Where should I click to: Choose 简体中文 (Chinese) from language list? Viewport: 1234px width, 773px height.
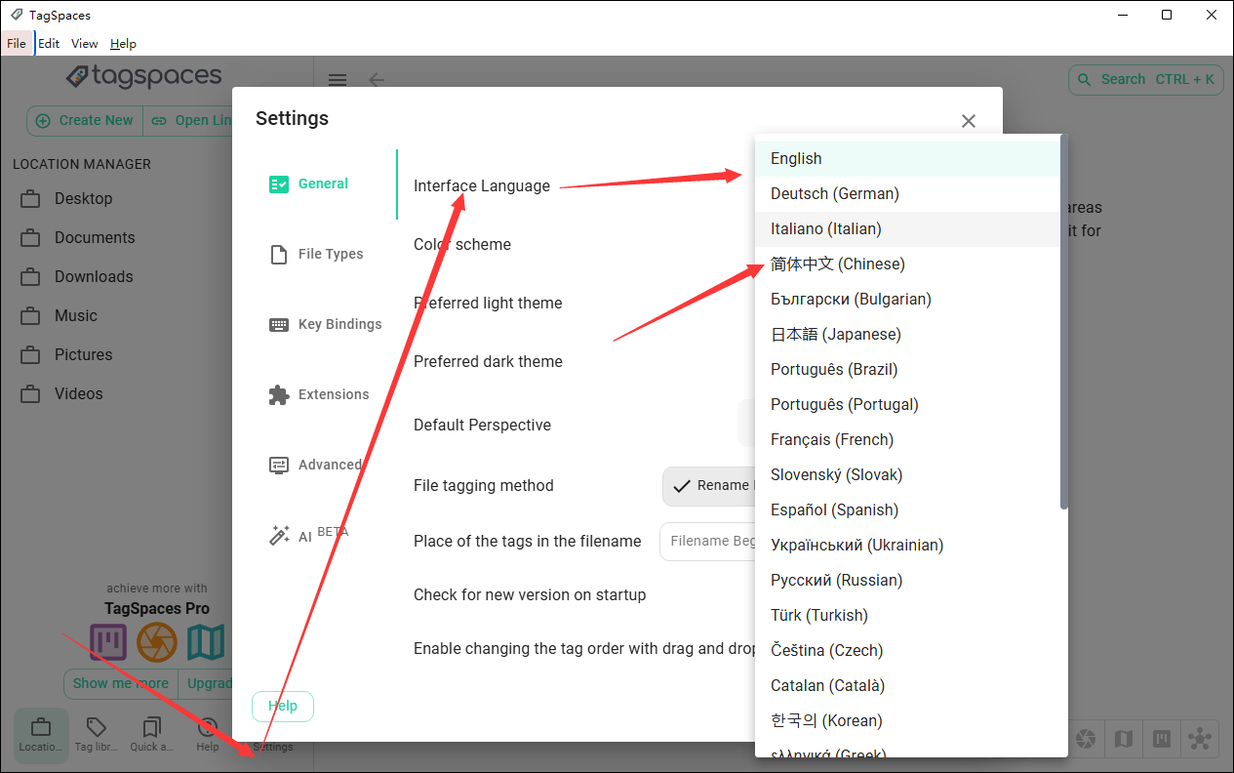click(x=837, y=264)
